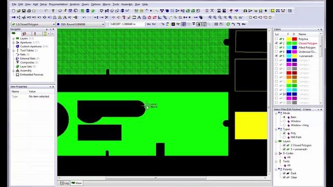Image resolution: width=333 pixels, height=187 pixels.
Task: Click the Abs coordinate button
Action: click(x=149, y=24)
